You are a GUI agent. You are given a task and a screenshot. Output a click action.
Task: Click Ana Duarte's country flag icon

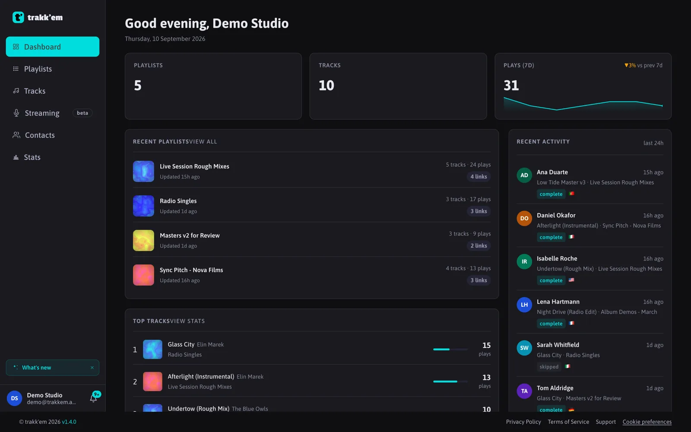(571, 194)
